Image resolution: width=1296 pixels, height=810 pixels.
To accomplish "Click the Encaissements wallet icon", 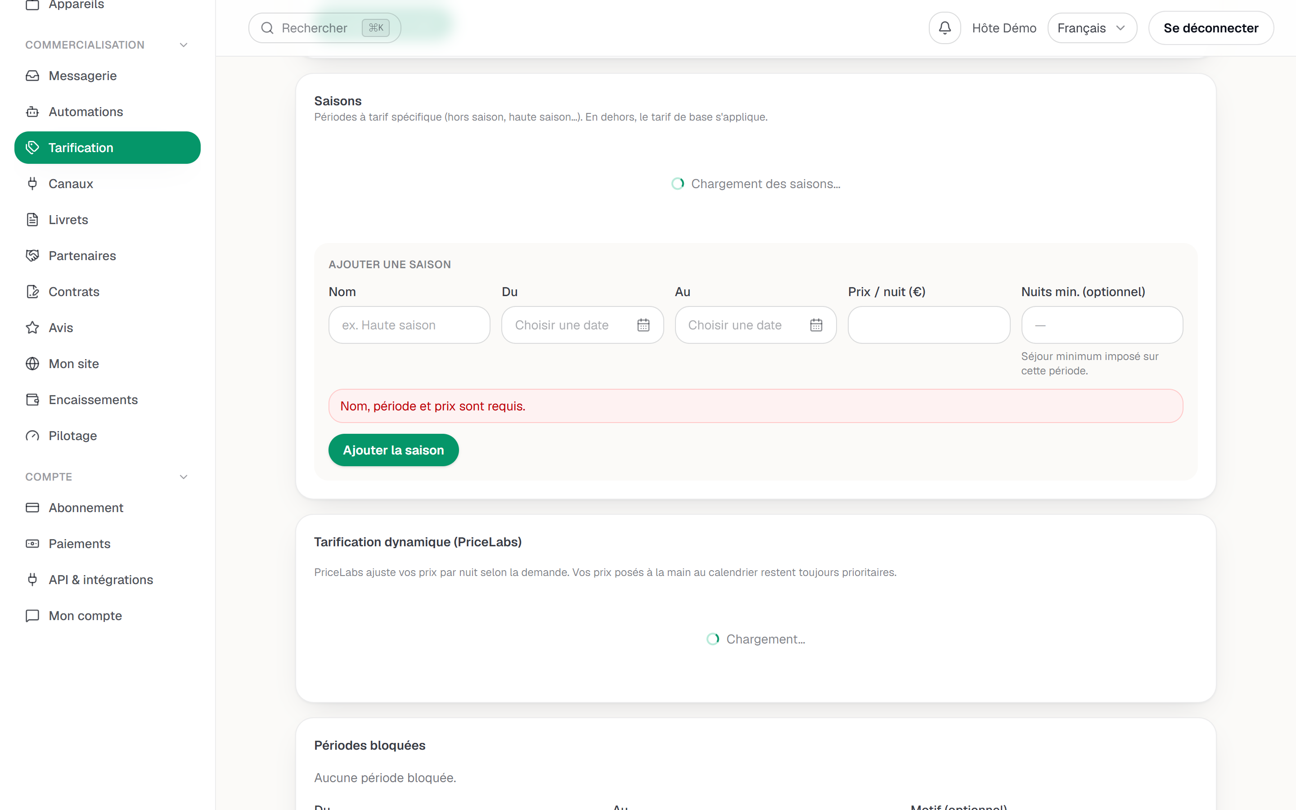I will coord(32,400).
